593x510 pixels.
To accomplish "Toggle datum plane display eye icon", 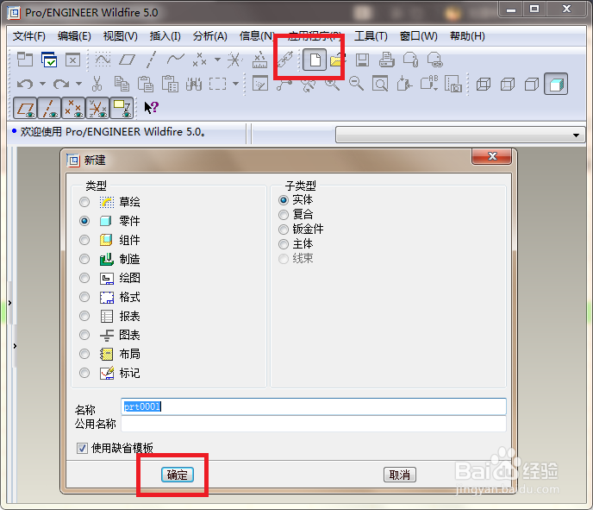I will pyautogui.click(x=25, y=108).
